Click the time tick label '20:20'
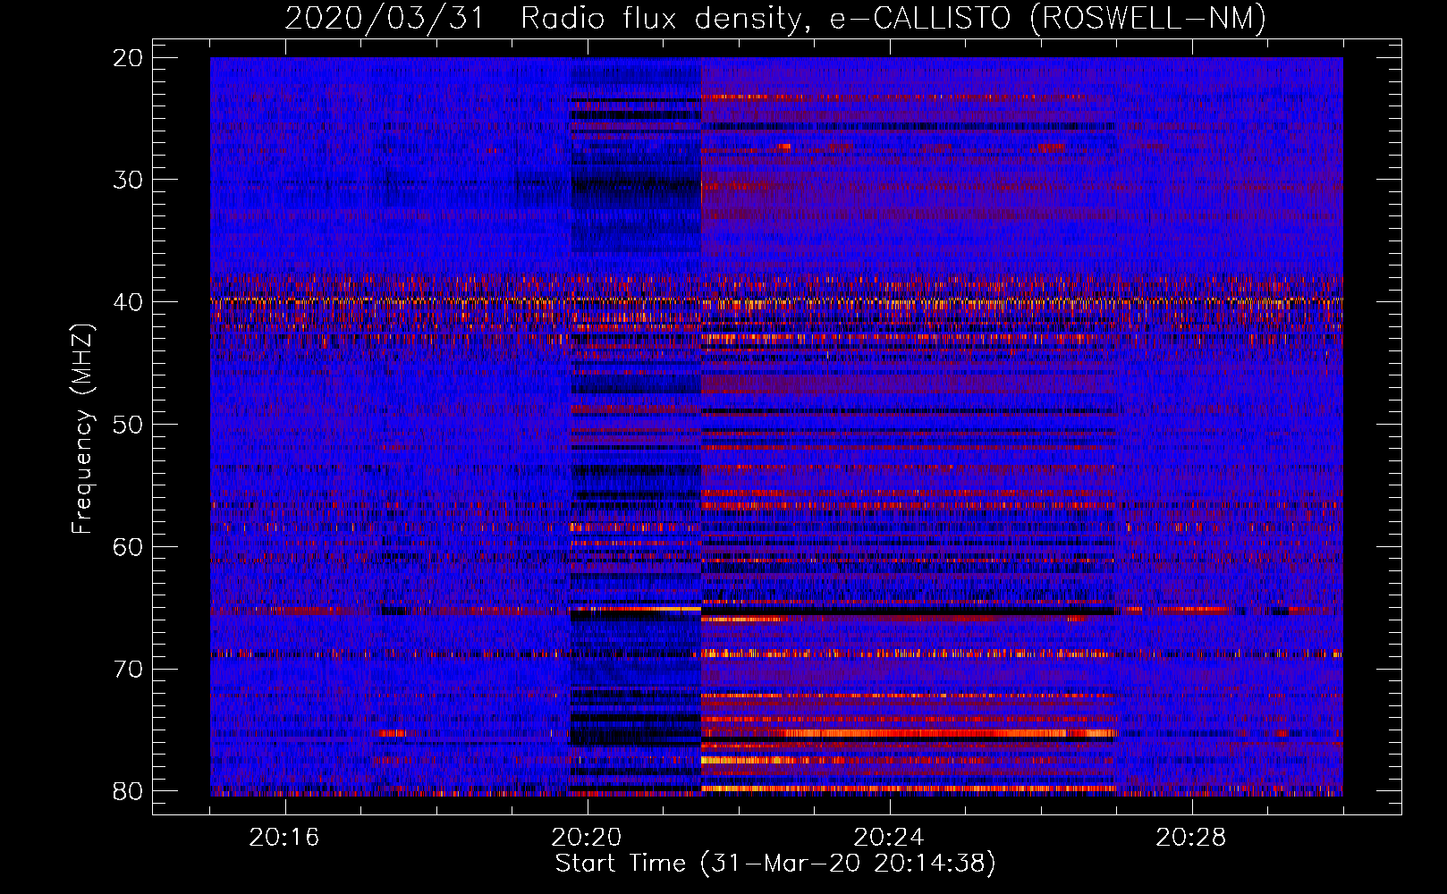The height and width of the screenshot is (894, 1447). tap(587, 838)
